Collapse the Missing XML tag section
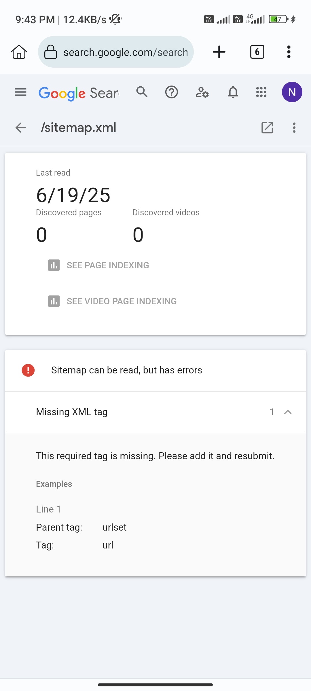This screenshot has height=691, width=311. [288, 412]
